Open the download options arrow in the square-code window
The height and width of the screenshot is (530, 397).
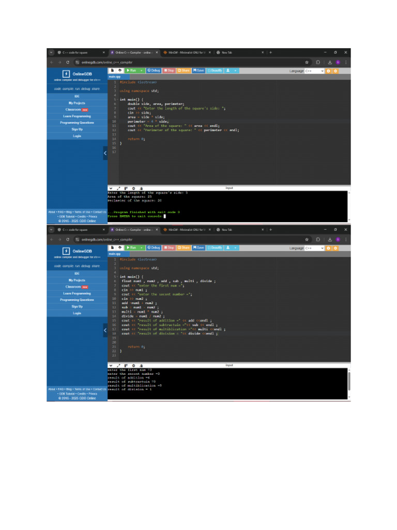[x=235, y=70]
